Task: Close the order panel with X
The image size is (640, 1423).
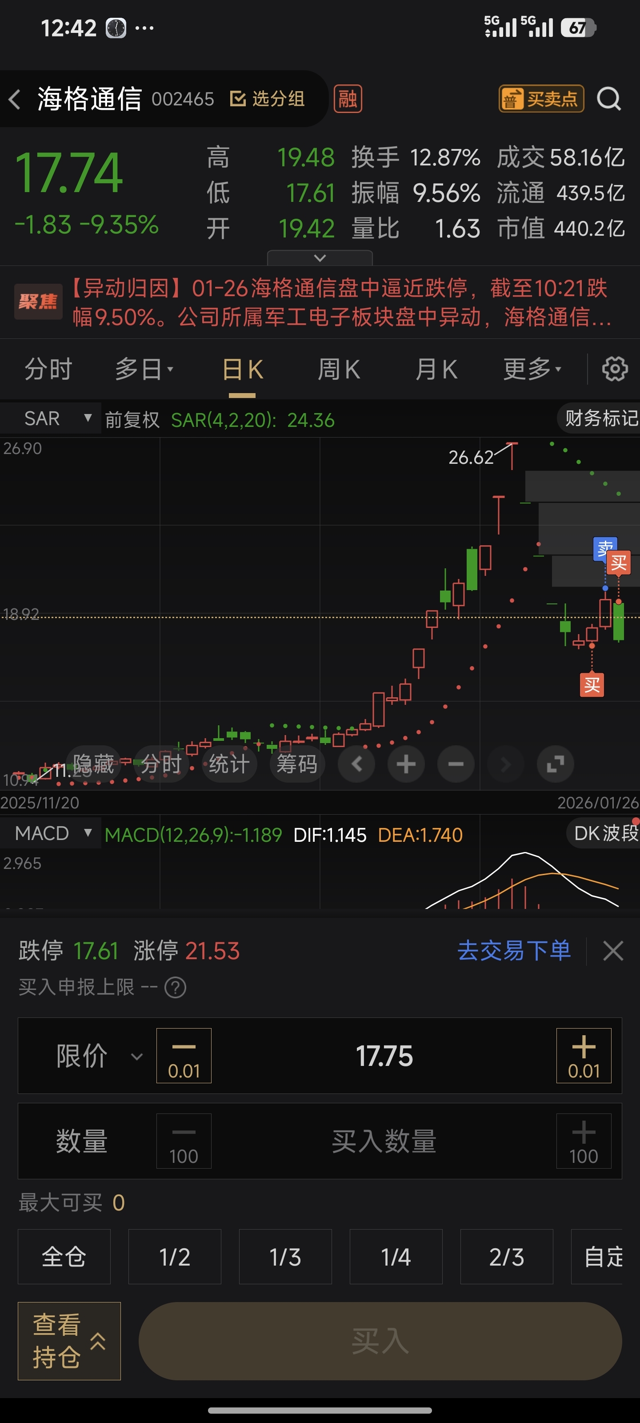Action: click(613, 951)
